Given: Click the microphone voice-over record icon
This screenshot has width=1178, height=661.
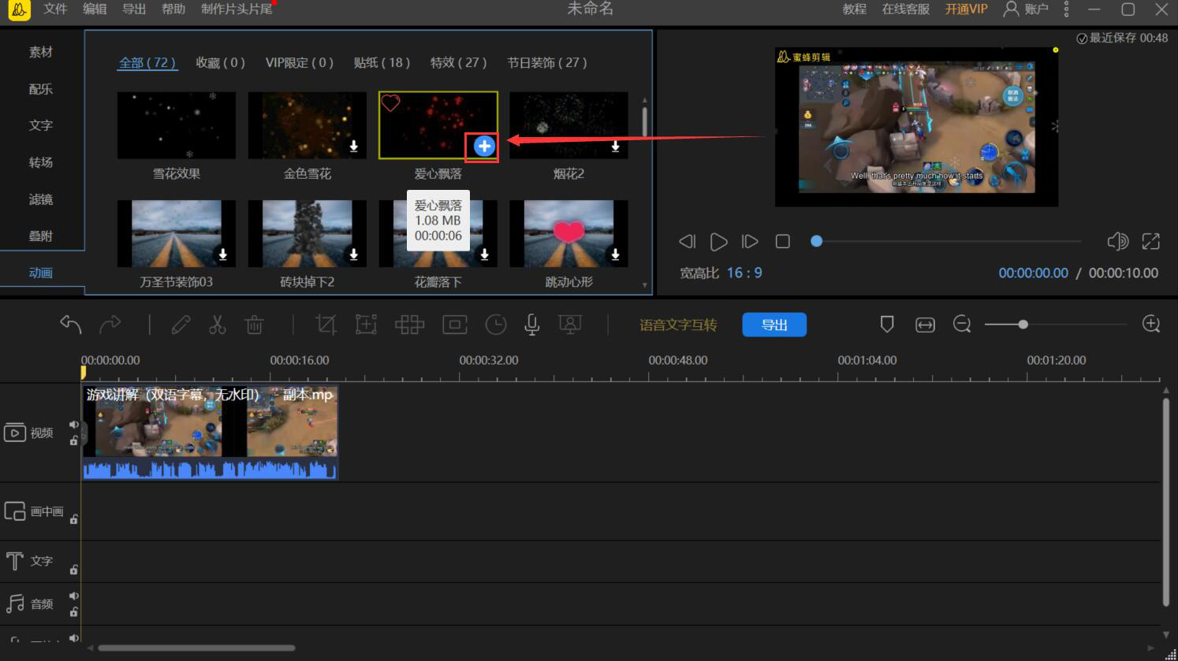Looking at the screenshot, I should (x=532, y=325).
